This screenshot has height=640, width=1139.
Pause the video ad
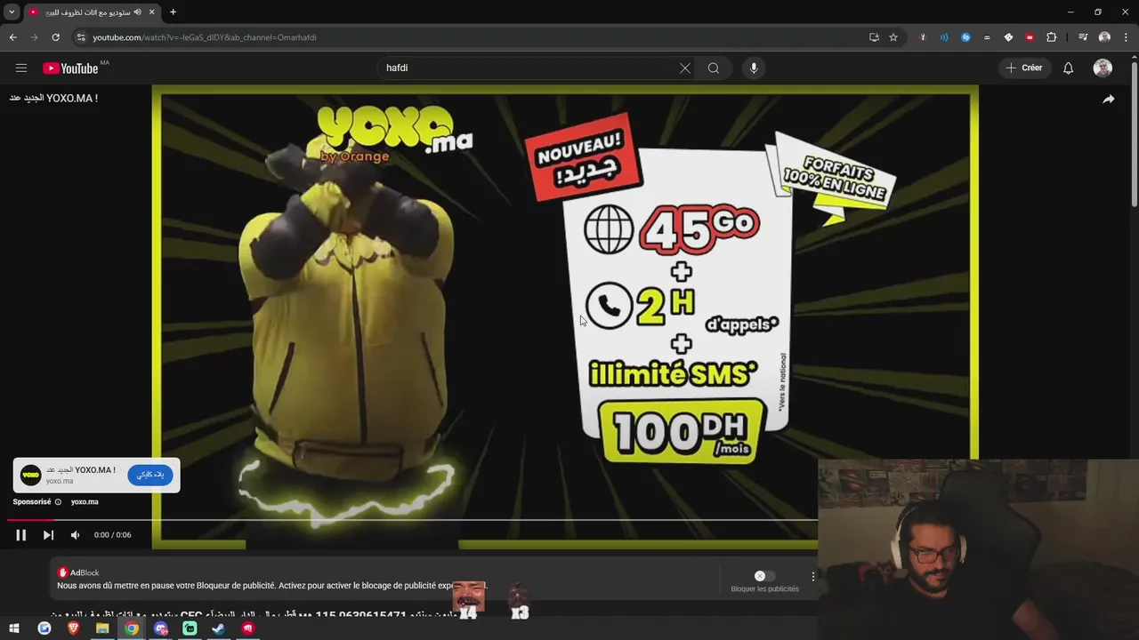point(21,534)
